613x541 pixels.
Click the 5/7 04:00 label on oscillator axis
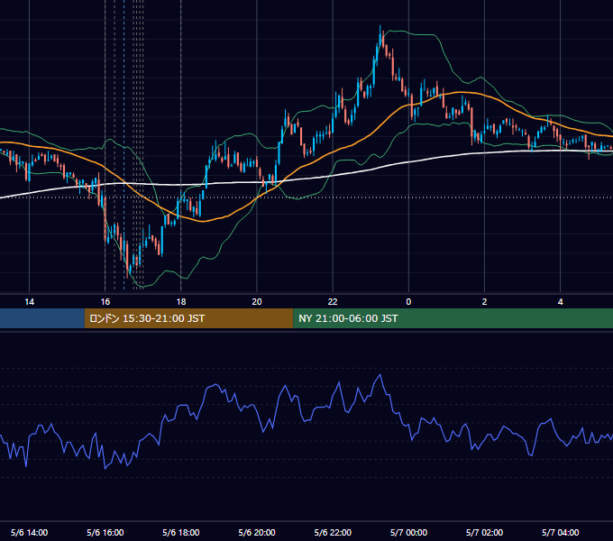click(x=560, y=532)
